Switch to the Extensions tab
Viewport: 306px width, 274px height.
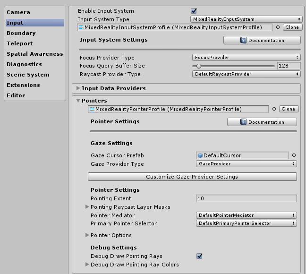35,85
